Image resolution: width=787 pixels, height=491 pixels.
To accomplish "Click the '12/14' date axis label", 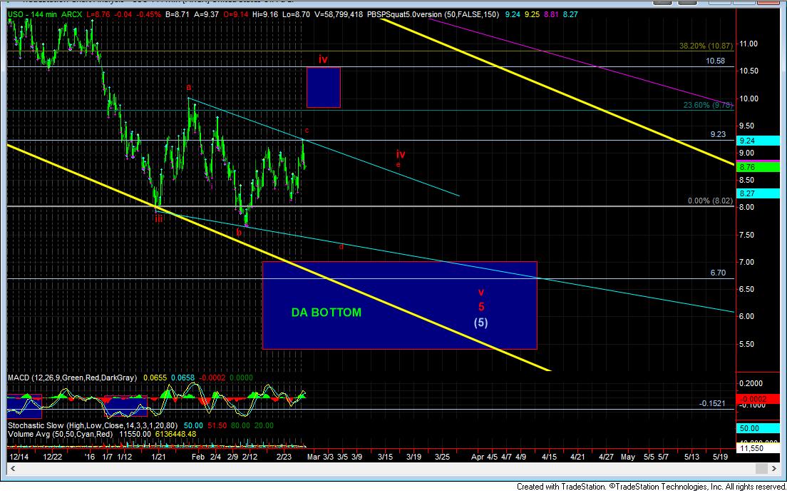I will tap(19, 457).
